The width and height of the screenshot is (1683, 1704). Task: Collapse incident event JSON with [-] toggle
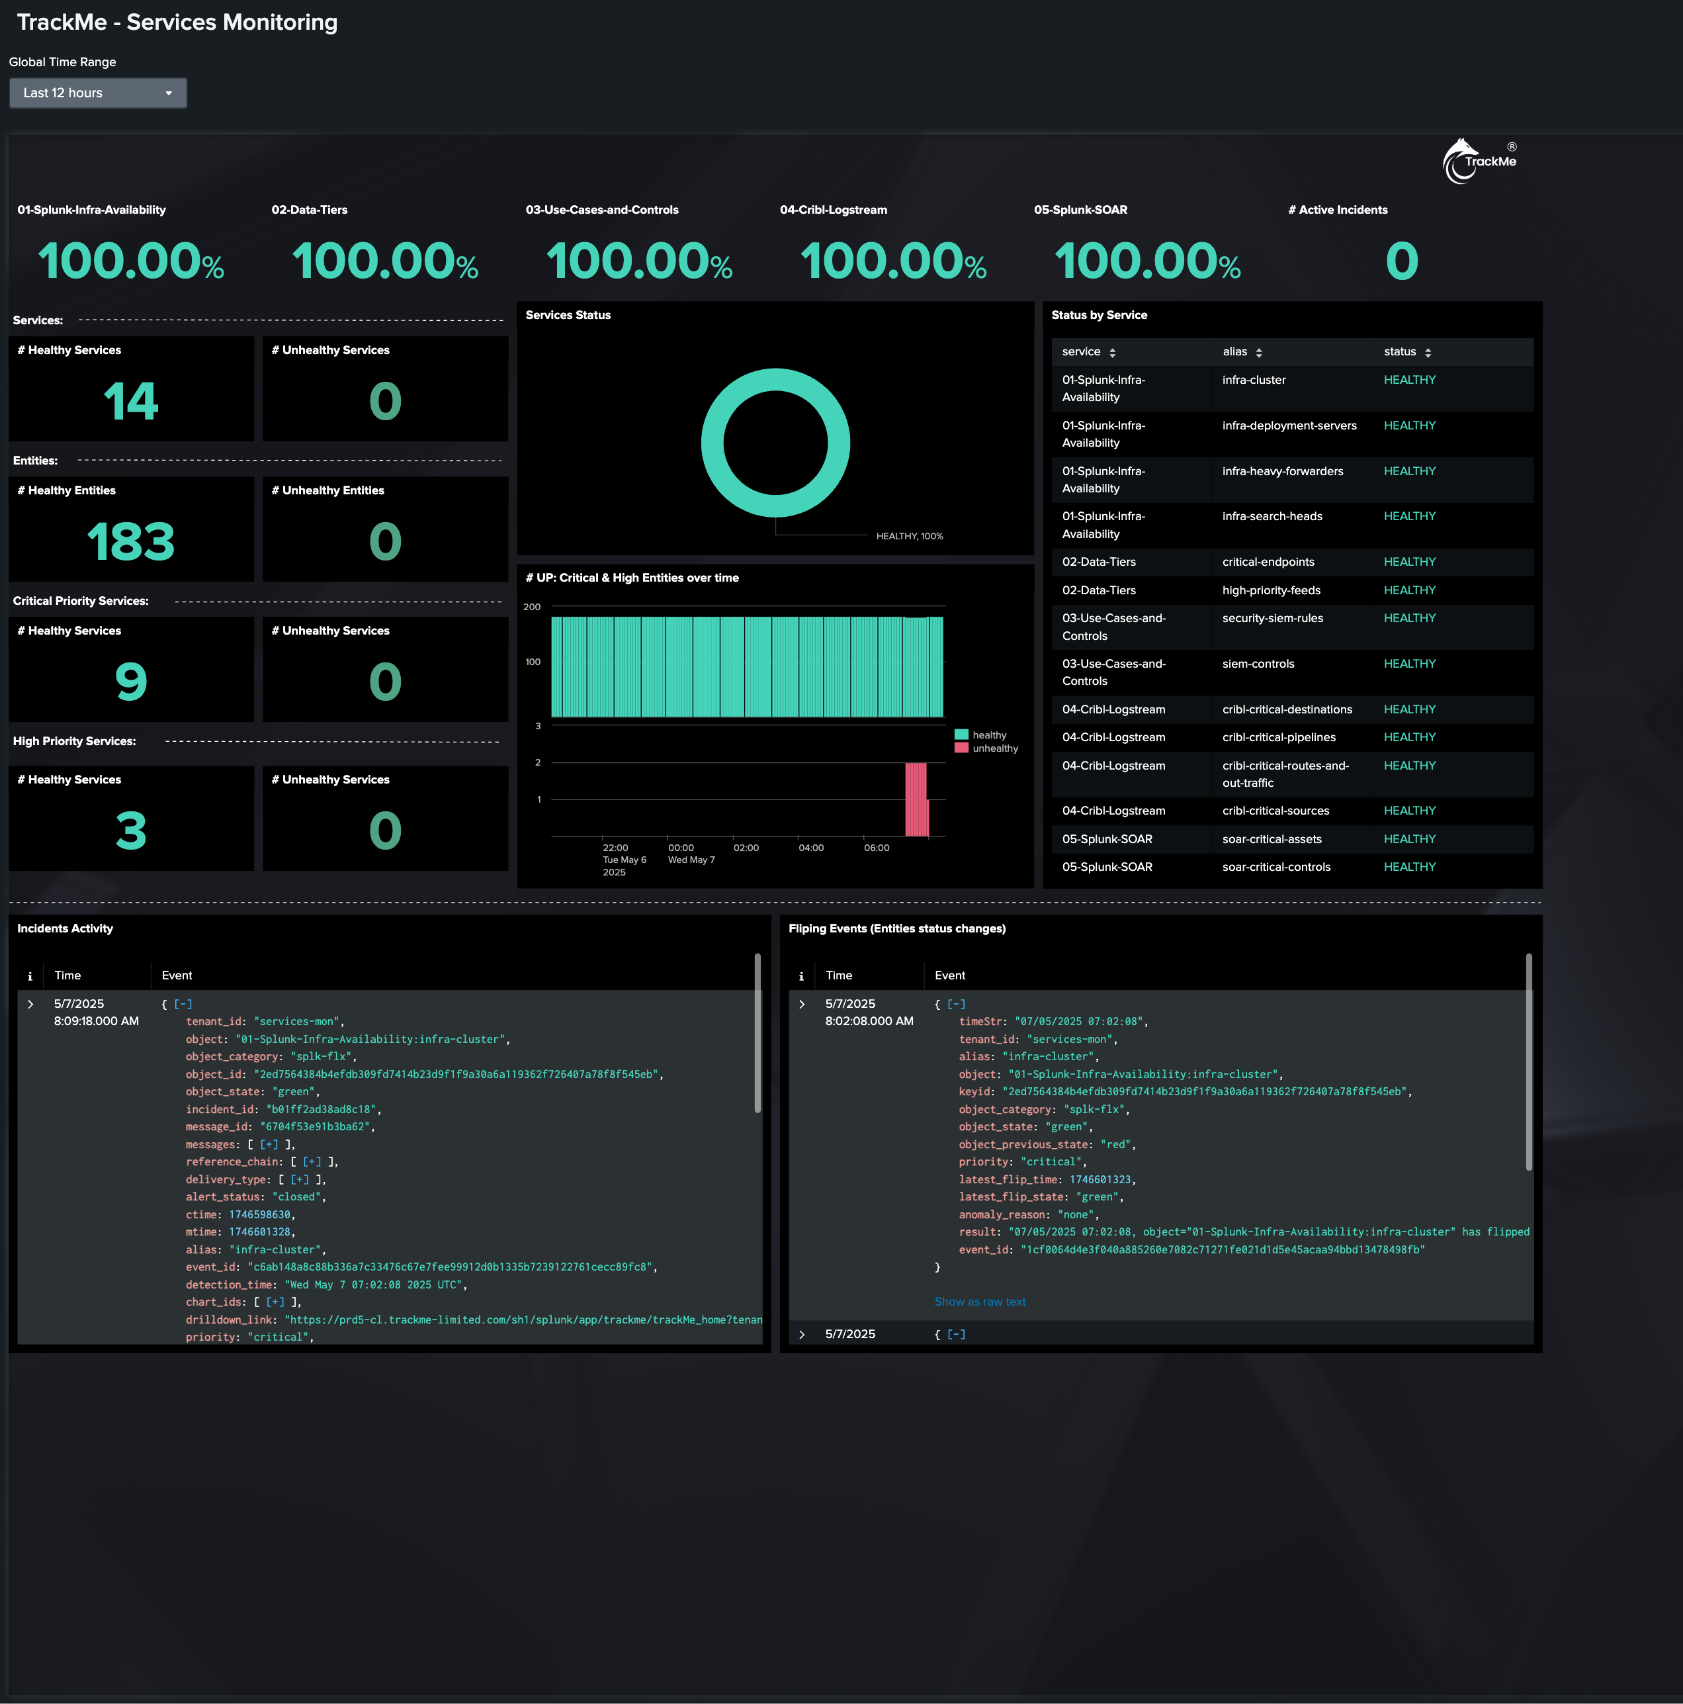(183, 1004)
